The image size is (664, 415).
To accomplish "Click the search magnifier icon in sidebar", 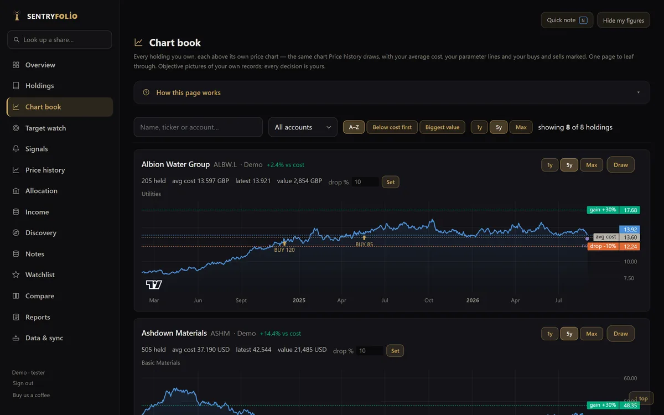I will pos(16,40).
